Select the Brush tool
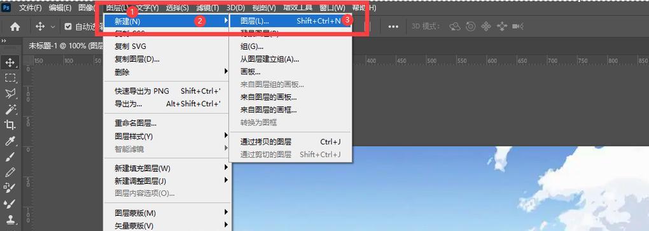The image size is (649, 231). (10, 157)
